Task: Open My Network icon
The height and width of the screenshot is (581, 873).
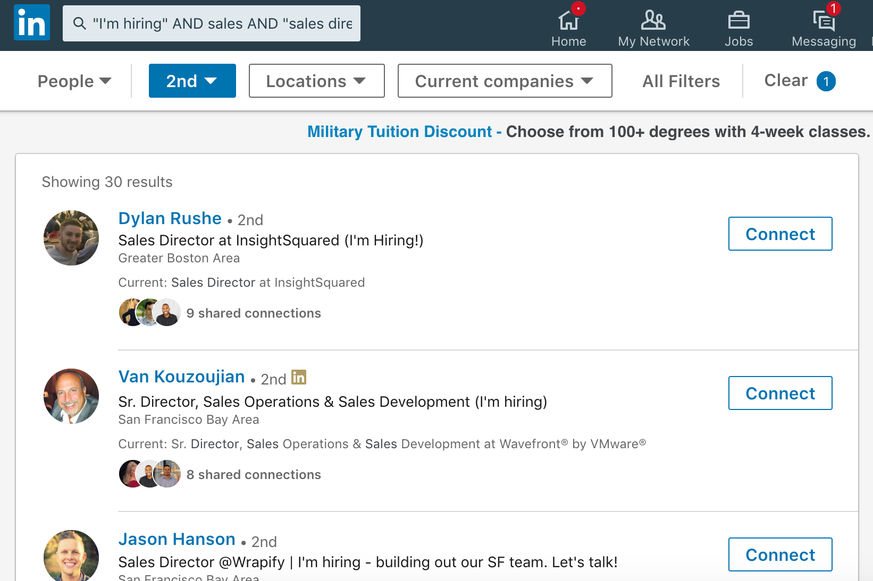Action: pos(653,20)
